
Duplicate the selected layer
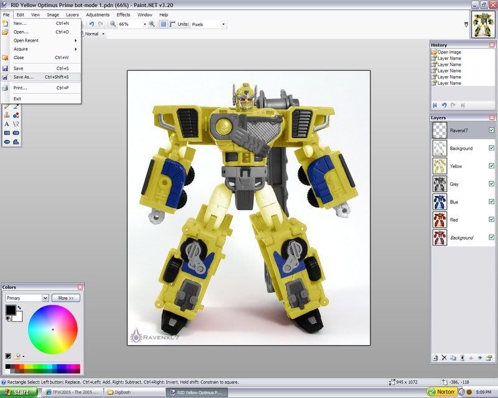453,358
